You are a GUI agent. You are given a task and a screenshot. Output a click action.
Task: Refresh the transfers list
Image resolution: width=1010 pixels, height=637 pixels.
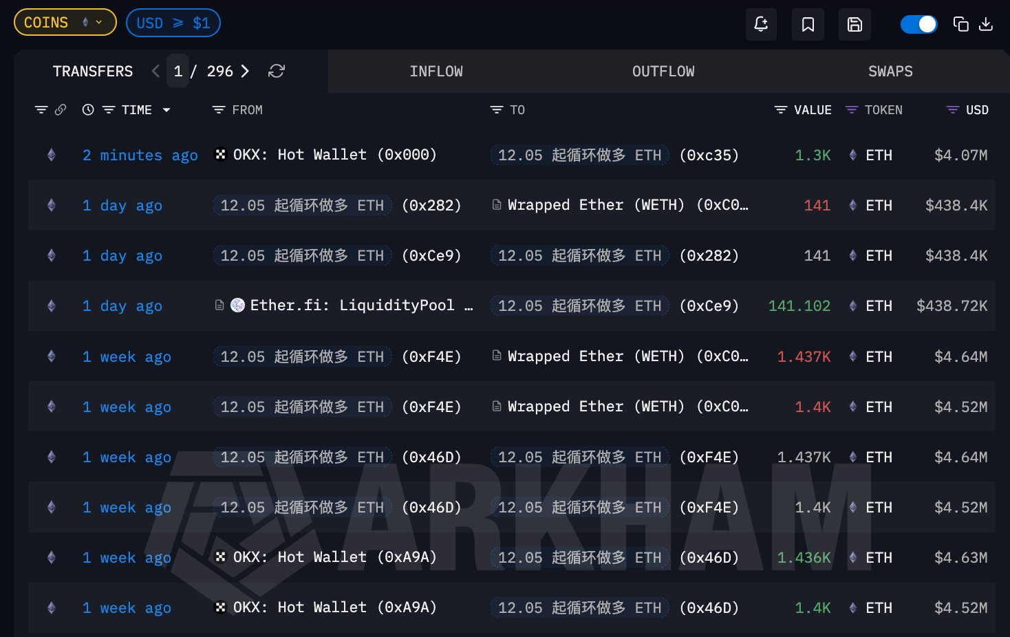[x=277, y=72]
